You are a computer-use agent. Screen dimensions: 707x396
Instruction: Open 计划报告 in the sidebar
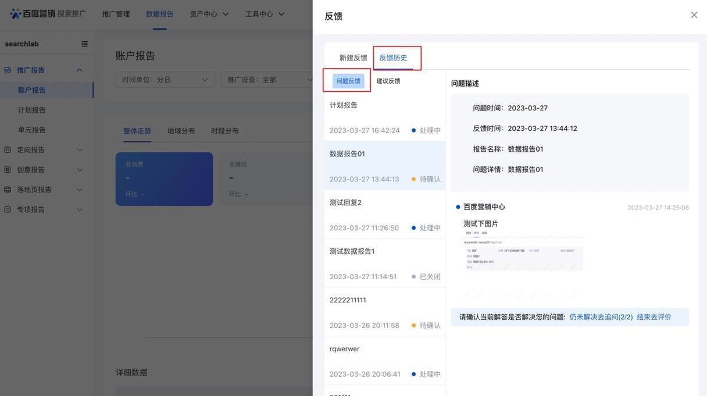(31, 110)
